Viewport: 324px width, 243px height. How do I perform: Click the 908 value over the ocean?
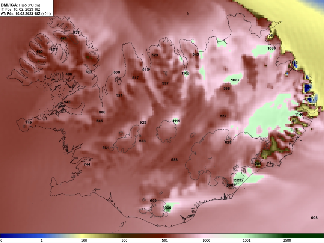point(314,218)
